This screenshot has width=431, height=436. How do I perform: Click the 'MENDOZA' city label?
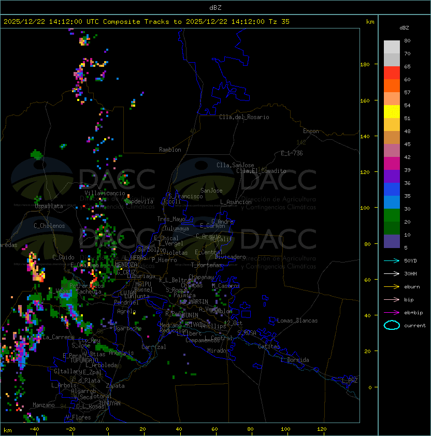[x=126, y=265]
